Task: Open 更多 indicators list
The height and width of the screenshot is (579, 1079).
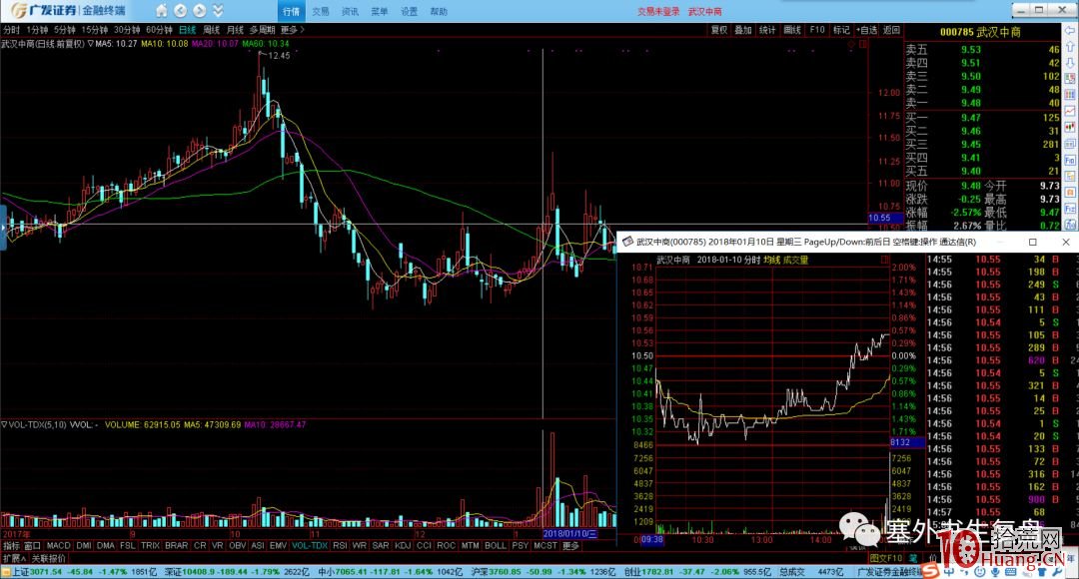Action: [571, 545]
